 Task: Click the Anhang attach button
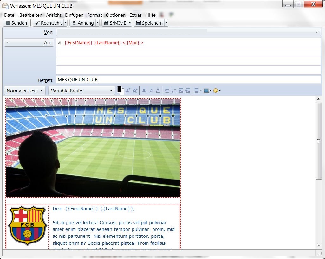83,23
